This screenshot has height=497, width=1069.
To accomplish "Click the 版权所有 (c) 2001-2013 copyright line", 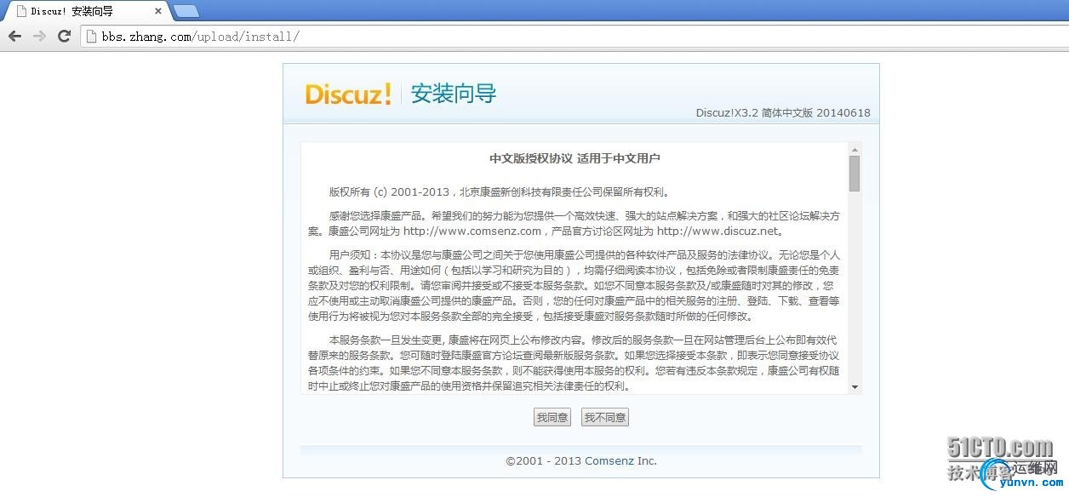I will coord(500,191).
